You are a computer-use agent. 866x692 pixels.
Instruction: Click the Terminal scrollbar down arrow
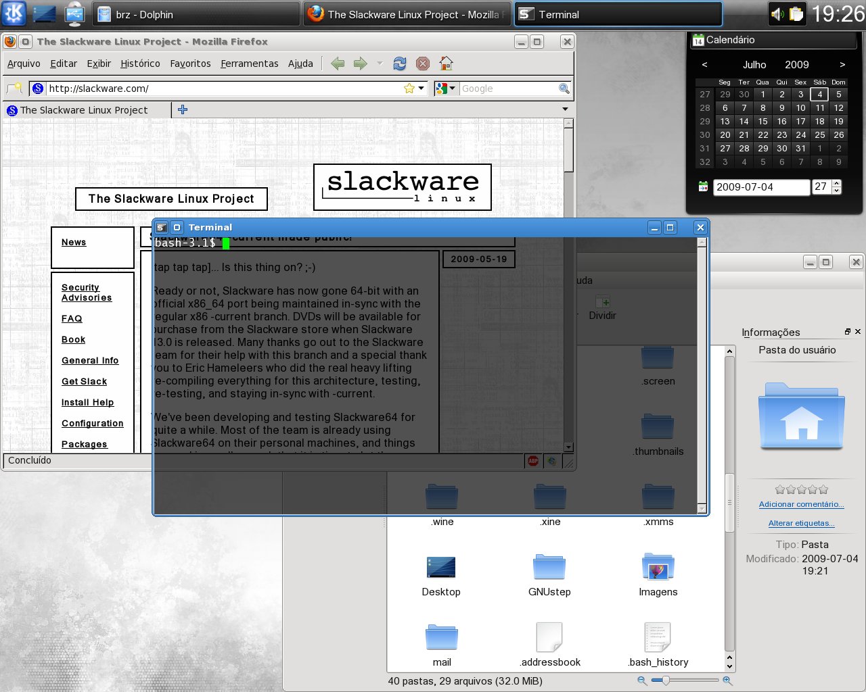702,508
